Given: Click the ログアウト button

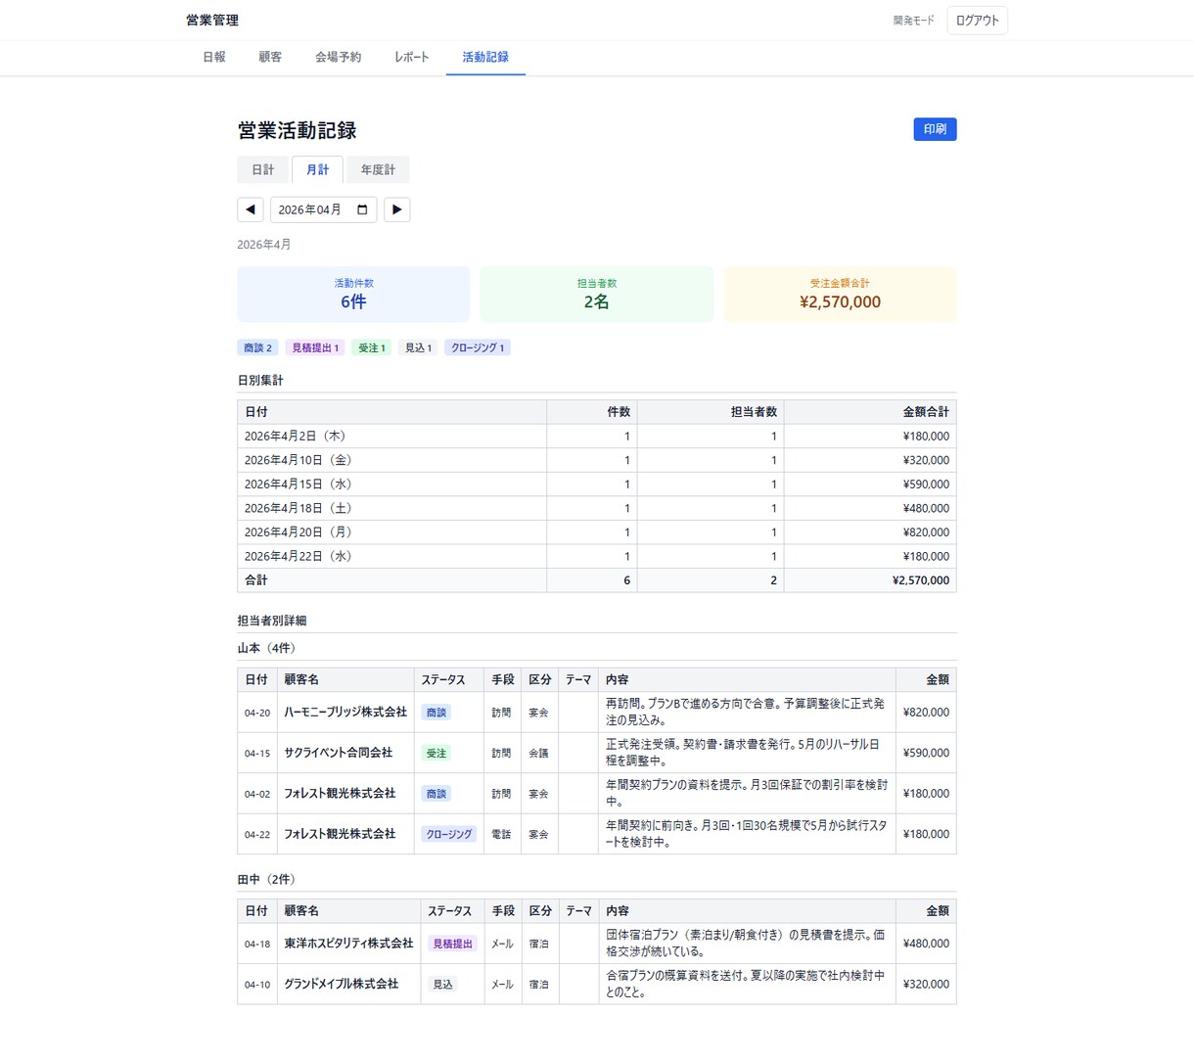Looking at the screenshot, I should (977, 21).
